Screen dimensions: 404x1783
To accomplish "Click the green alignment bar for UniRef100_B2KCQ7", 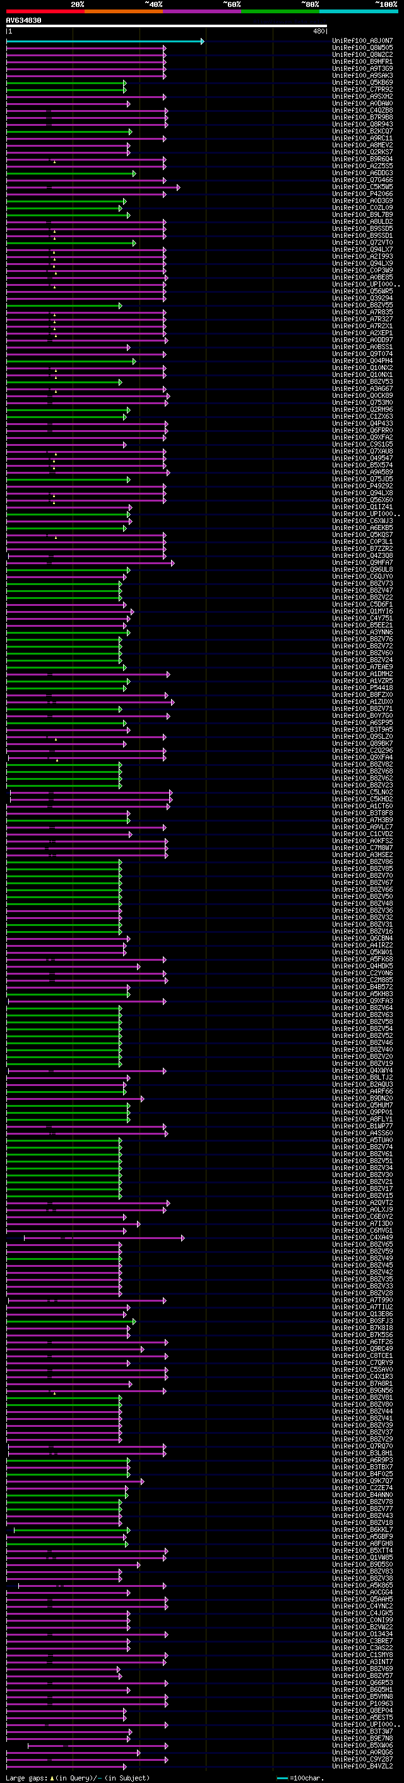I will tap(69, 132).
